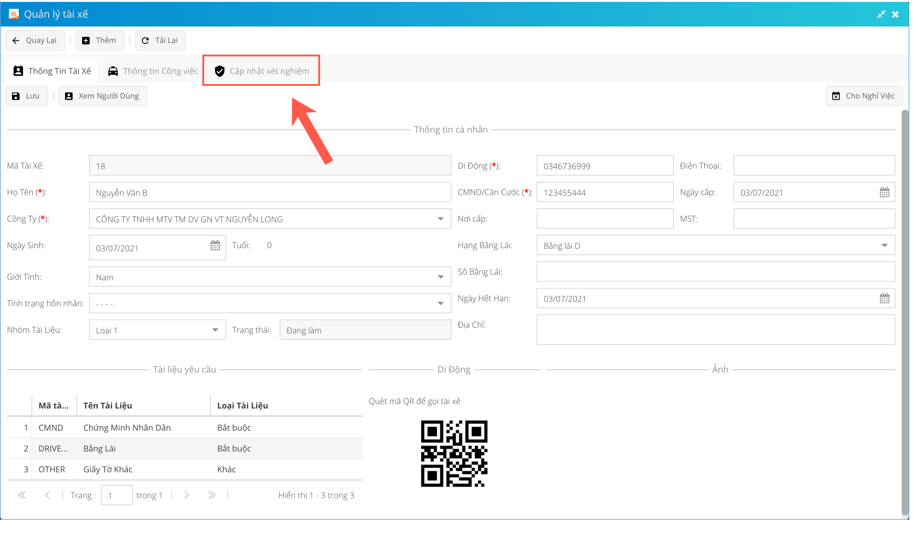Click the vertical scrollbar on the right
Viewport: 920px width, 543px height.
coord(905,311)
